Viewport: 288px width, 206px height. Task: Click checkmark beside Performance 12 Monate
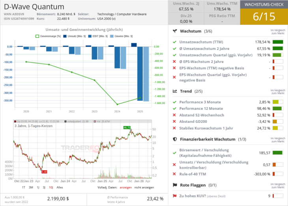(174, 109)
